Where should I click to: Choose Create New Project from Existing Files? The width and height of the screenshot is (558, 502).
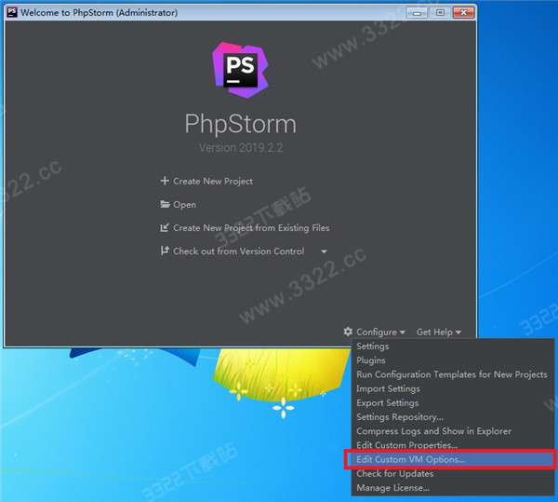pos(251,227)
